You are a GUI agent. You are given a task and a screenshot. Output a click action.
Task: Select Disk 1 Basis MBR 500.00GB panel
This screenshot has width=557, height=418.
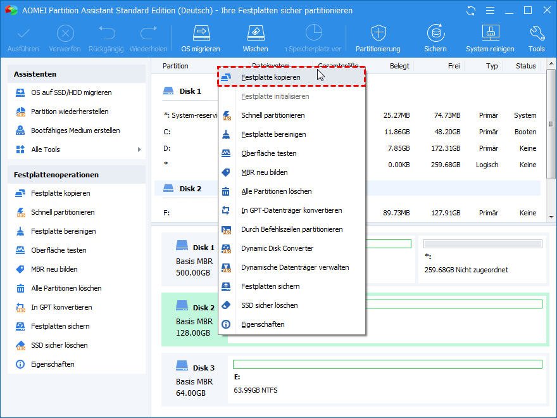(195, 260)
